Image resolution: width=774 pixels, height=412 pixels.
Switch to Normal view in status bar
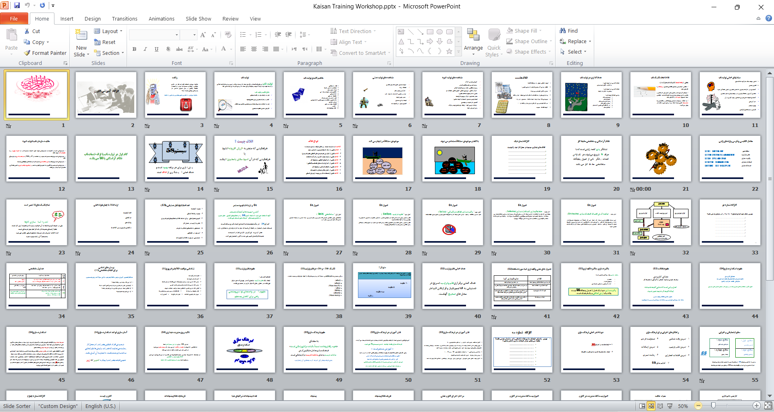click(x=642, y=406)
